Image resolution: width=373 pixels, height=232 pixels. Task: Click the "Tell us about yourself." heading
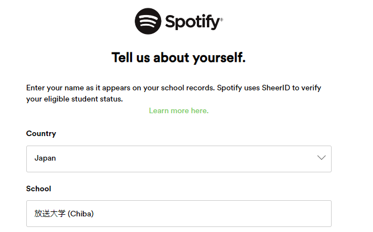178,57
